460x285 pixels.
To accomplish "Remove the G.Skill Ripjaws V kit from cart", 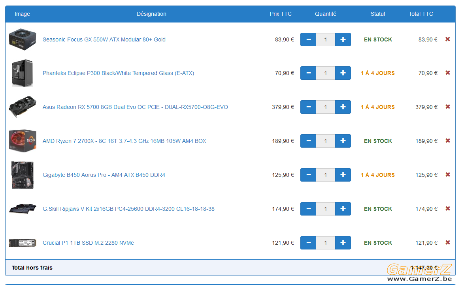I will click(448, 208).
